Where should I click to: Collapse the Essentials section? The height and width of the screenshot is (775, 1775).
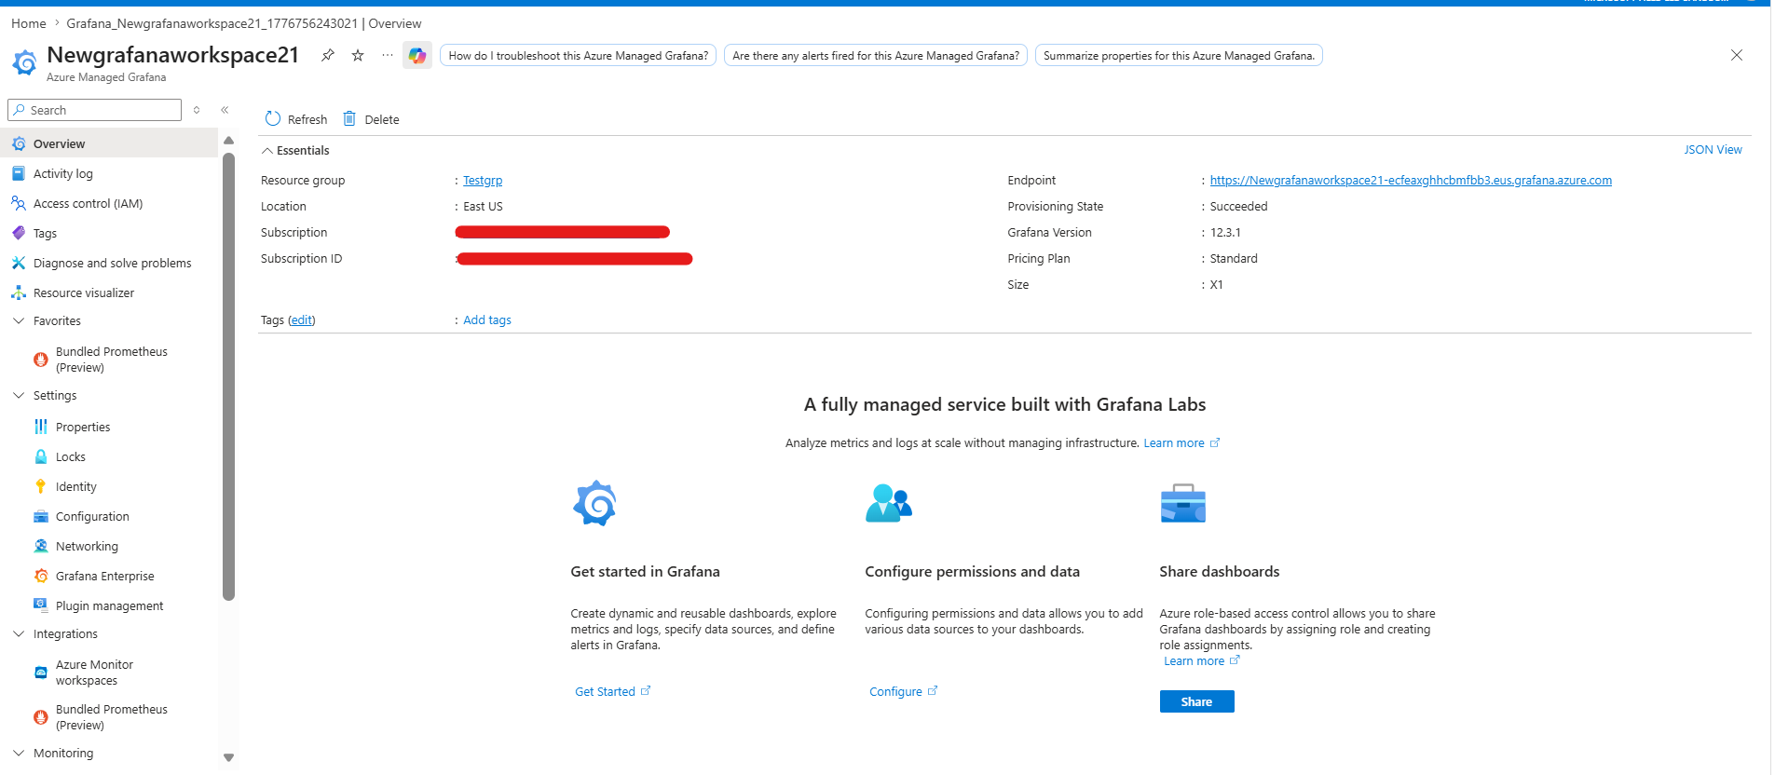coord(267,151)
